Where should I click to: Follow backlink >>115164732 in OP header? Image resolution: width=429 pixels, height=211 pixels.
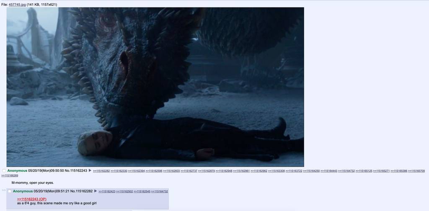click(x=346, y=171)
